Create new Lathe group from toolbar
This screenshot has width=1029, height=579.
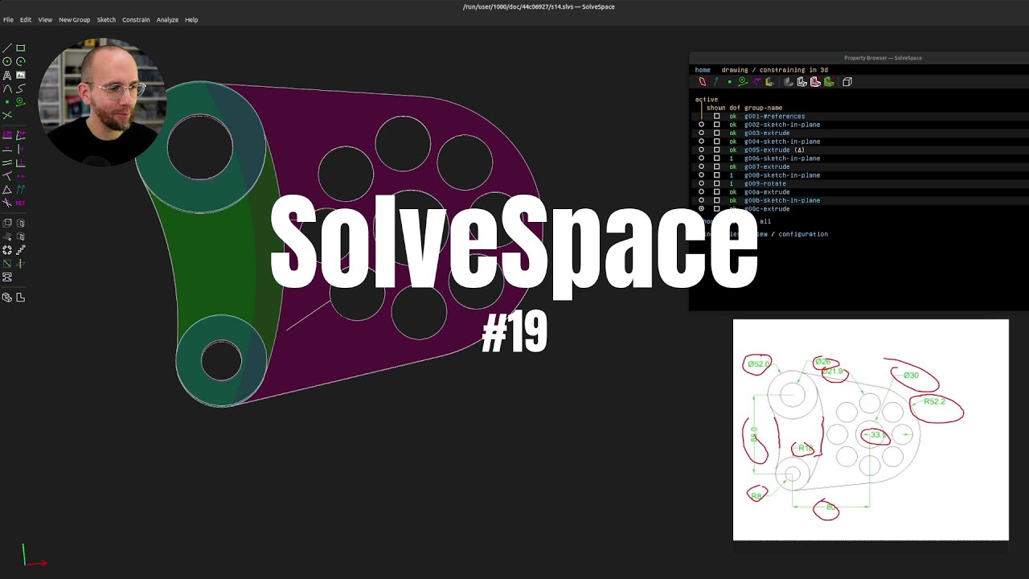tap(21, 223)
